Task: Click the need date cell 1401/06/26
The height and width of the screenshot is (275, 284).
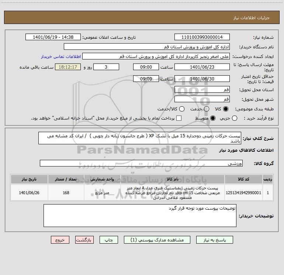Action: (29, 193)
